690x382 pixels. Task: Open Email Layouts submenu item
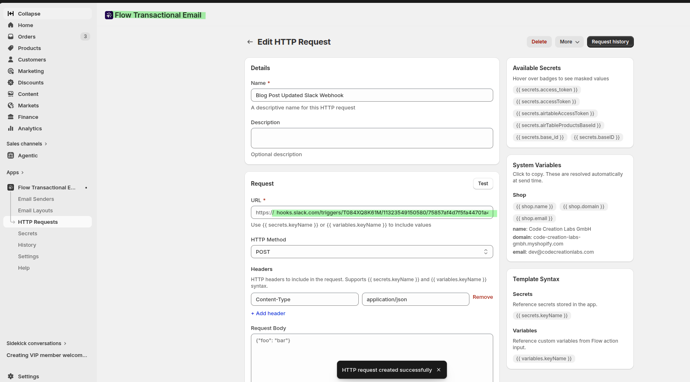35,210
